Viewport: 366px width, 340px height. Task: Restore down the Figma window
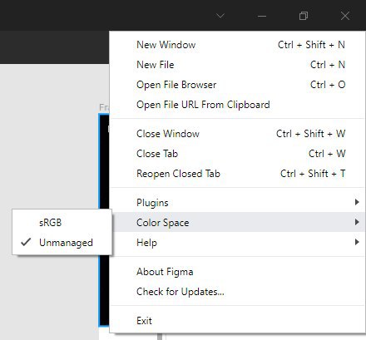coord(304,16)
